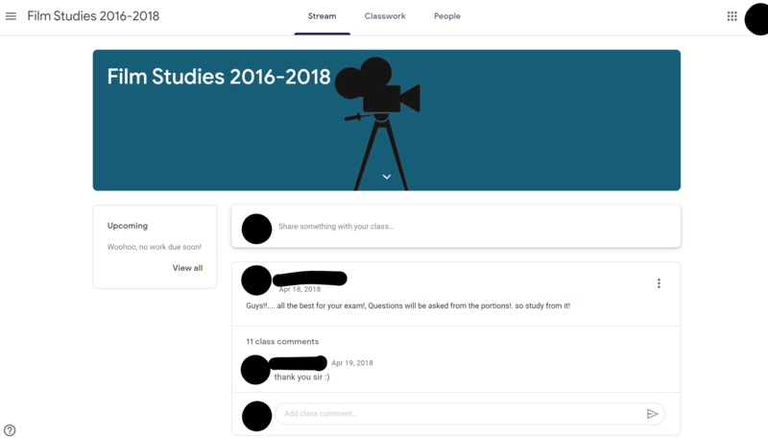Click the account profile avatar in the header
Screen dimensions: 768x438
[x=758, y=17]
